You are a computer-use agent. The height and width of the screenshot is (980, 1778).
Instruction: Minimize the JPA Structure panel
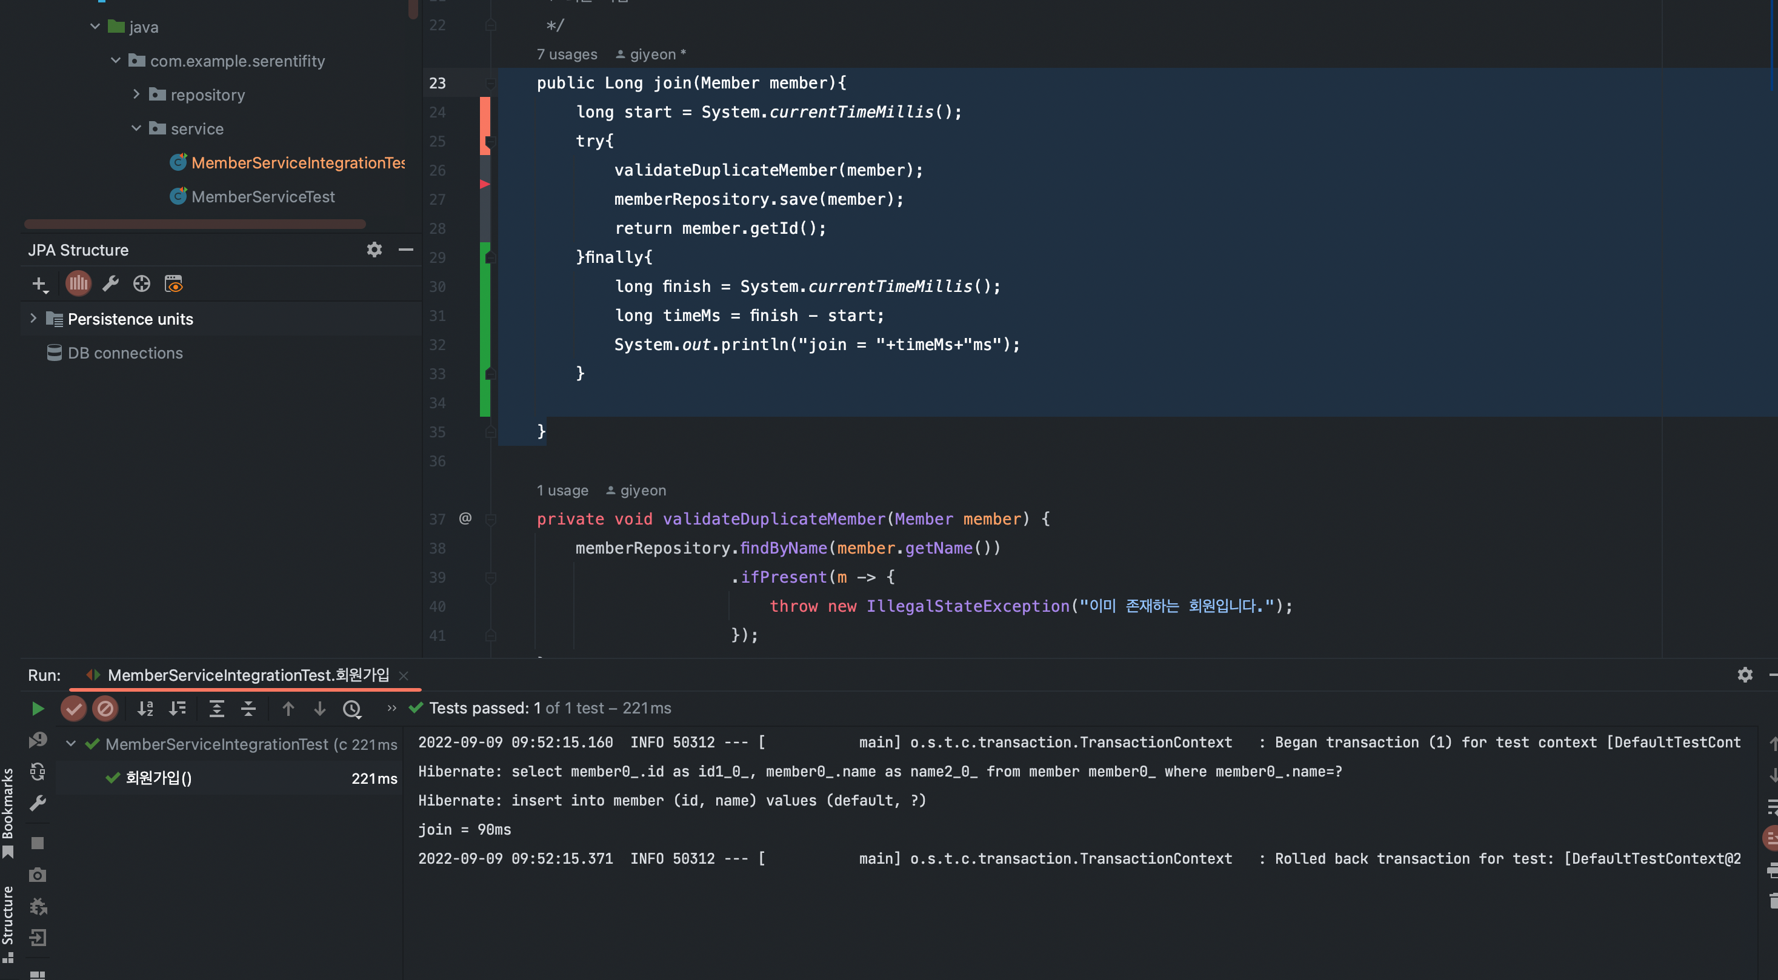click(406, 250)
